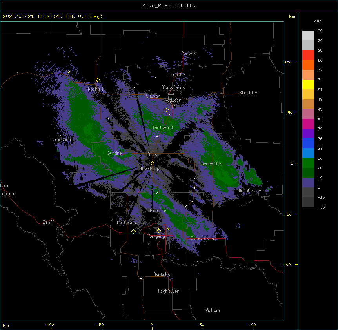
Task: Click the yellow diamond marker near RockyMH
Action: click(98, 80)
